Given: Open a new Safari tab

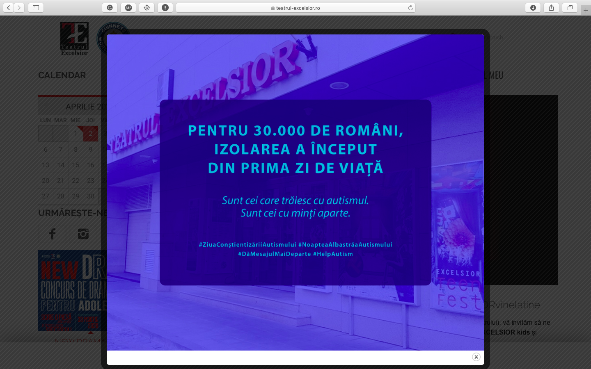Looking at the screenshot, I should 586,10.
